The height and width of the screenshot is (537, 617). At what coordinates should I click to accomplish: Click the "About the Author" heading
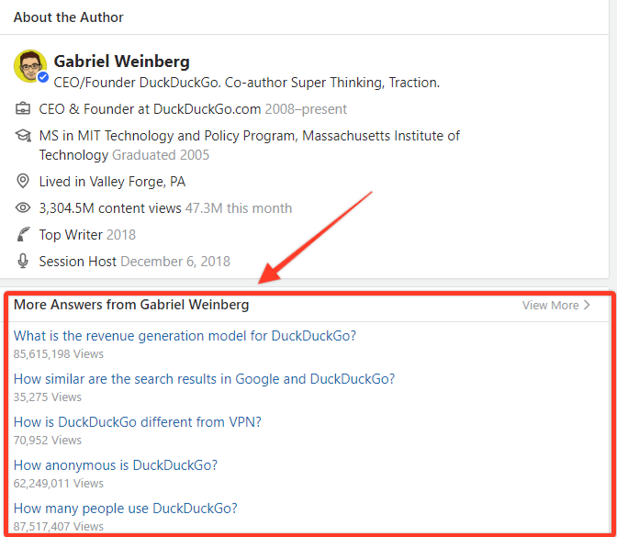pyautogui.click(x=69, y=17)
